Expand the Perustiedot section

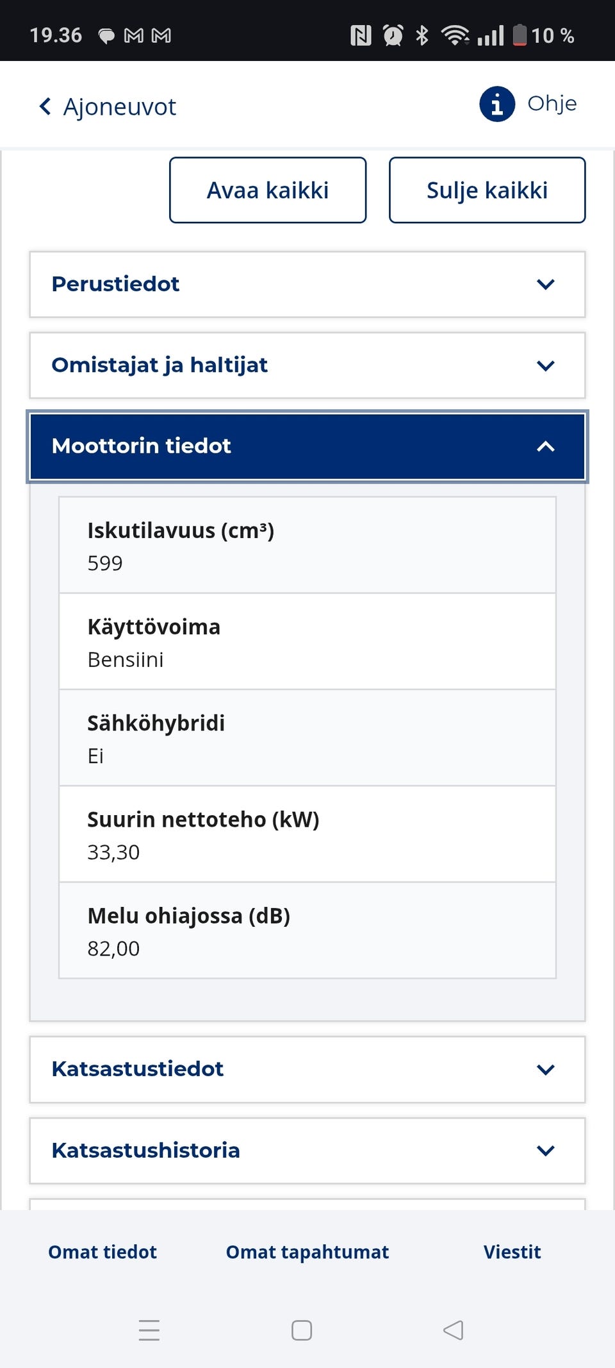307,284
